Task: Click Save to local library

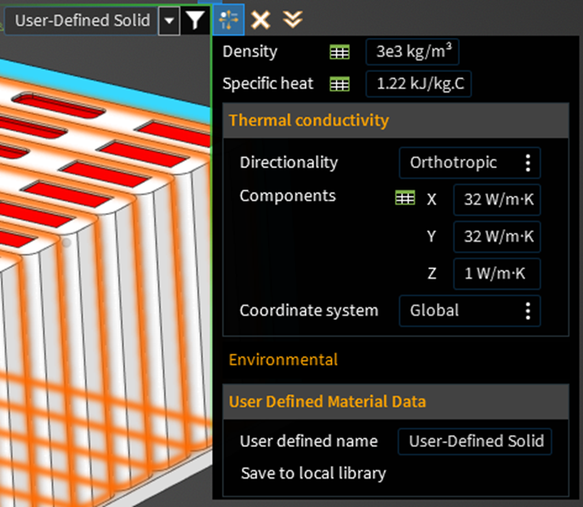Action: [x=314, y=474]
